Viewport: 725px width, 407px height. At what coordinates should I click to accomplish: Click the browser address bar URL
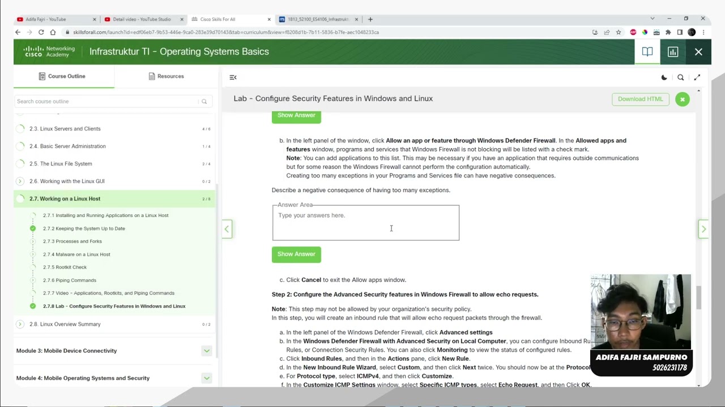pos(226,32)
